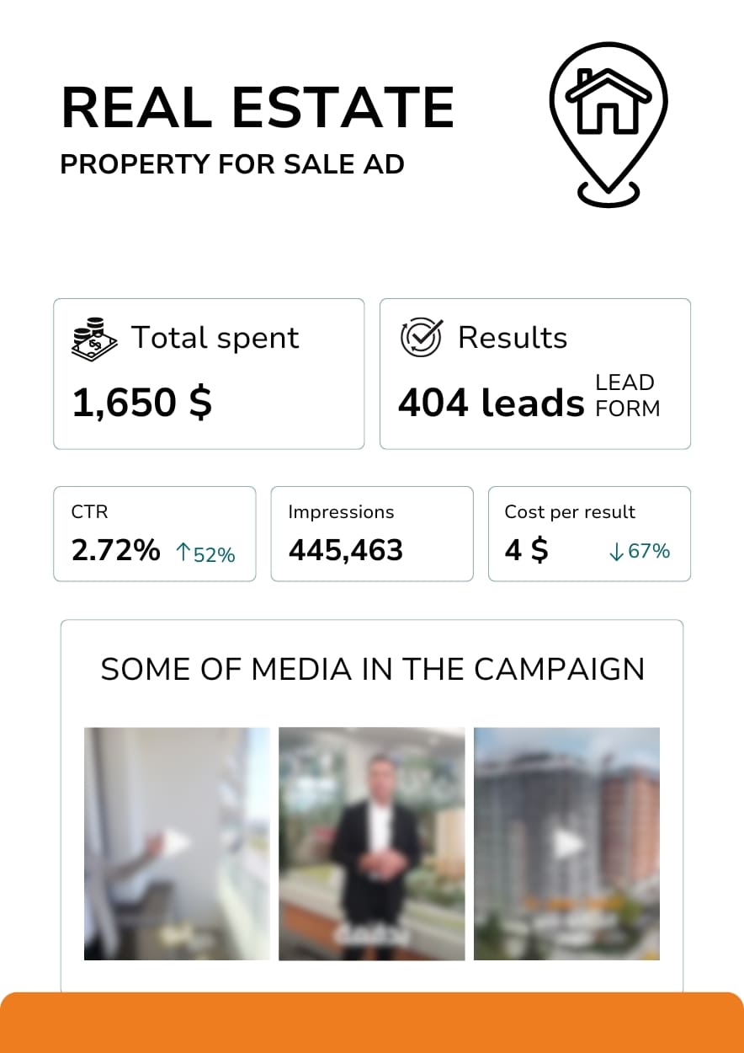Click the LEAD FORM label
Image resolution: width=744 pixels, height=1053 pixels.
tap(627, 396)
